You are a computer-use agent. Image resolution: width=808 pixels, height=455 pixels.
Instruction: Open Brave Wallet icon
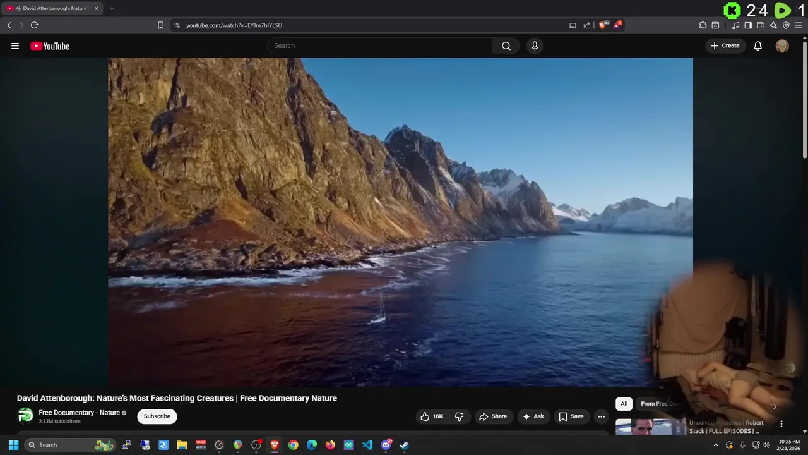tap(761, 25)
